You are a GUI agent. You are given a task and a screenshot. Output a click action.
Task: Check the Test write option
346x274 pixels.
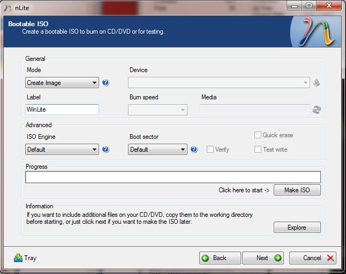(258, 149)
